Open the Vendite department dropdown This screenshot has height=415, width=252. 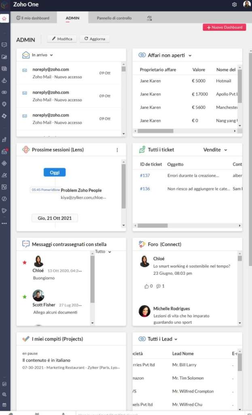coord(215,150)
